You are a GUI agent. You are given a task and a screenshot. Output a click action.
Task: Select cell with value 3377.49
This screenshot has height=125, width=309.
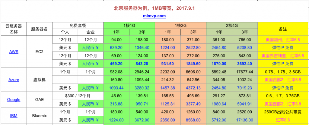click(193, 104)
